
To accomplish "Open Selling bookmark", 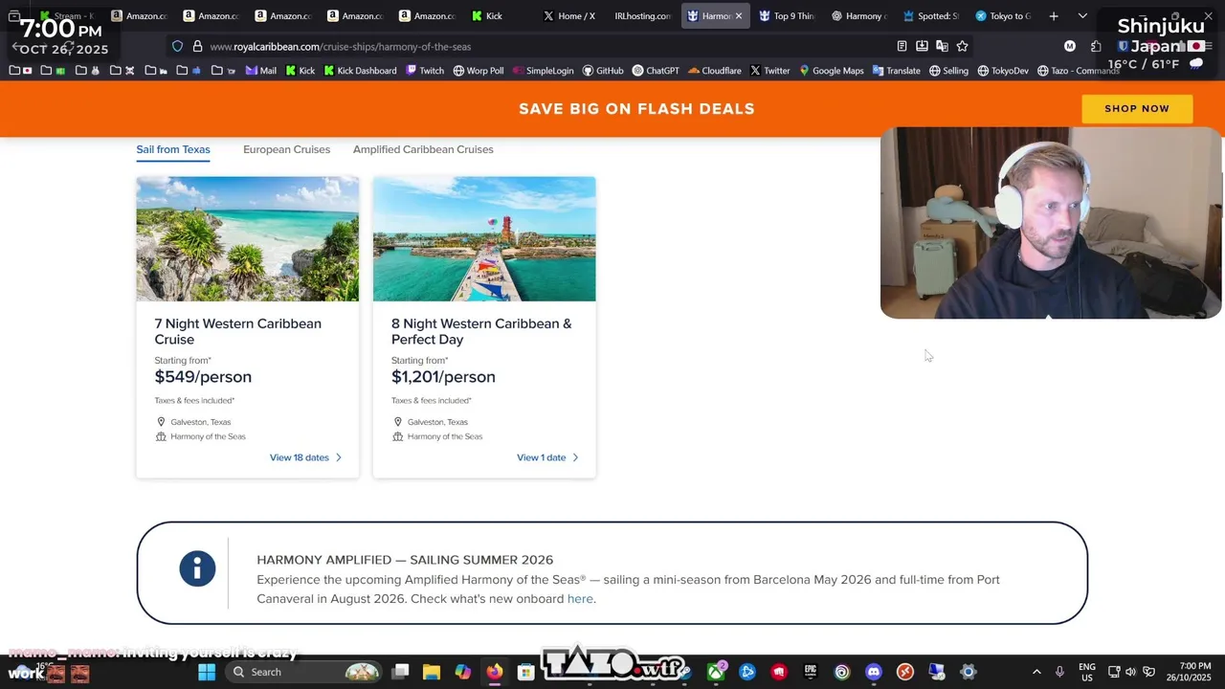I will tap(948, 71).
